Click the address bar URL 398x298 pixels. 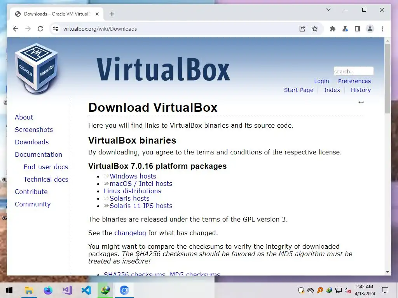point(100,29)
